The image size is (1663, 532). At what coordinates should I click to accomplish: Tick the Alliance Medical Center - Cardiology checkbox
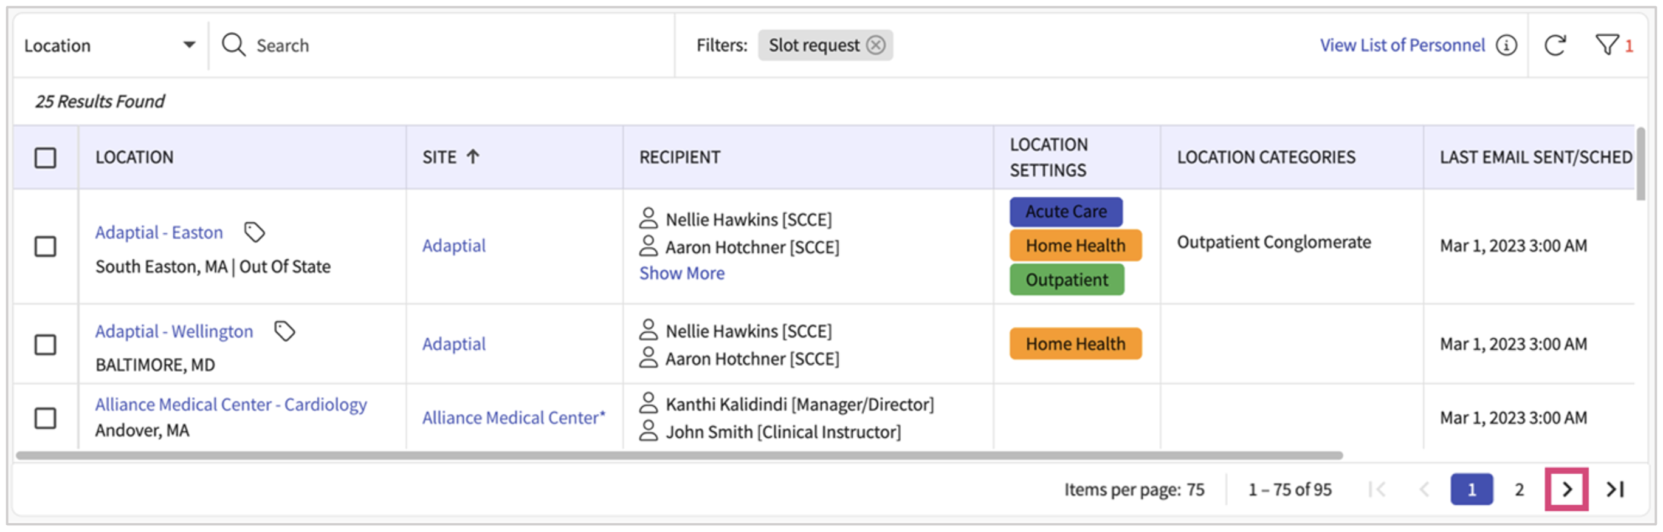pos(45,418)
